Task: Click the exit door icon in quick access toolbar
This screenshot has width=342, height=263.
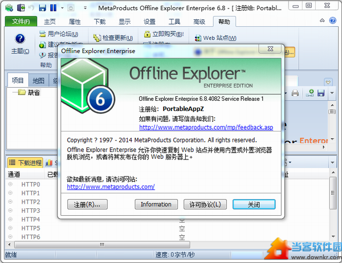Action: pos(21,8)
